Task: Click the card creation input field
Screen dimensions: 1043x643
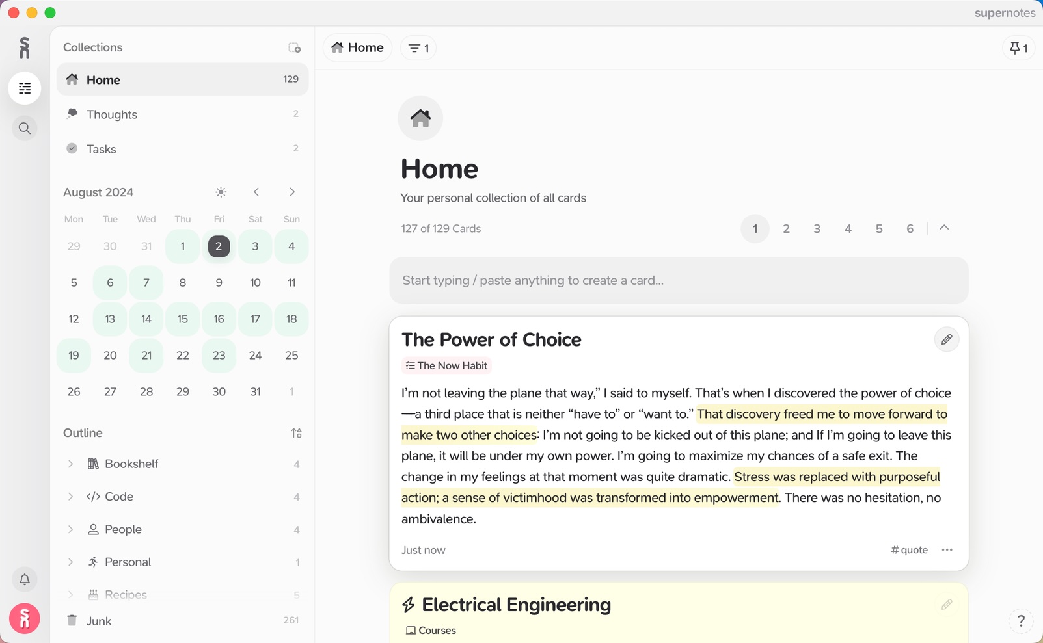Action: coord(678,280)
